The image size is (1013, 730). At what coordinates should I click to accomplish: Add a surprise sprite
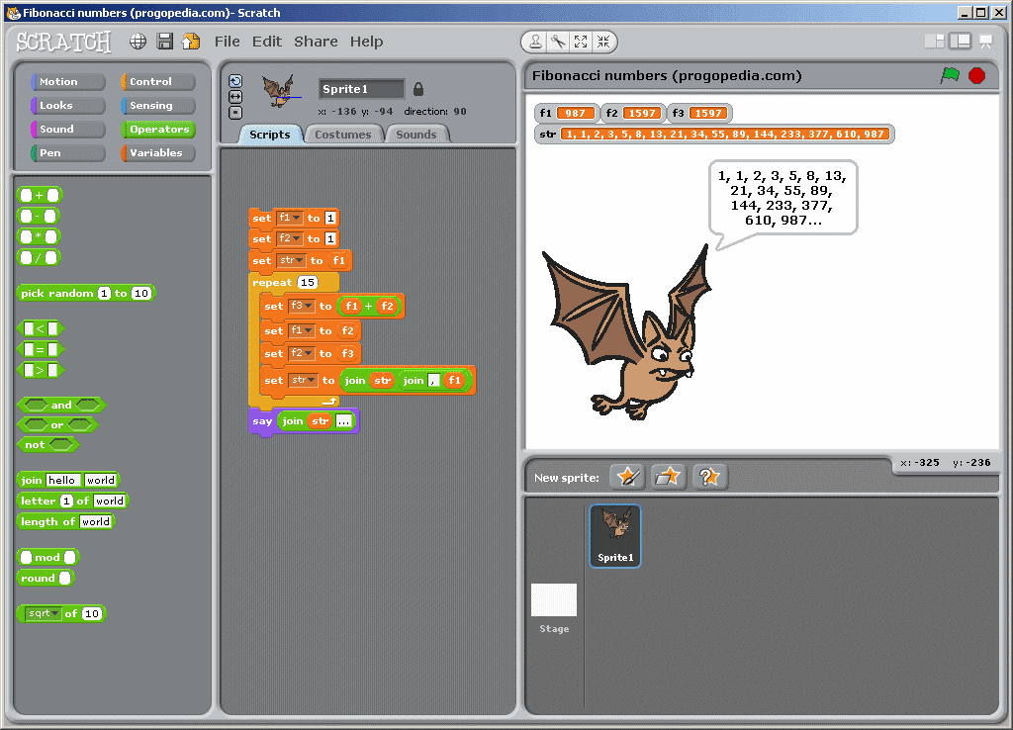[x=708, y=476]
